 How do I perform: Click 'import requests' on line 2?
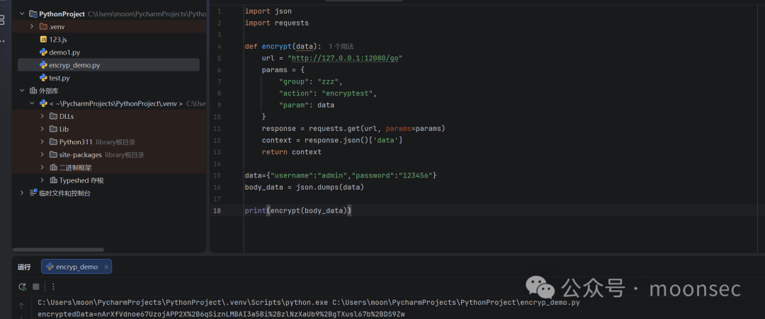[277, 23]
